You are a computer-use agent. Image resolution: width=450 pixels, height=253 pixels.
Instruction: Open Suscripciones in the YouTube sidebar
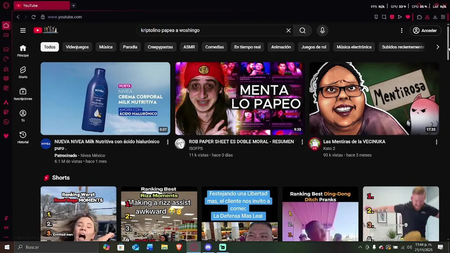coord(23,94)
